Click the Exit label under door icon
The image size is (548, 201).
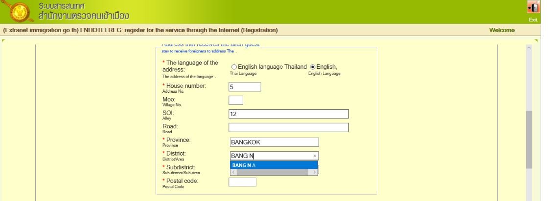pyautogui.click(x=533, y=20)
